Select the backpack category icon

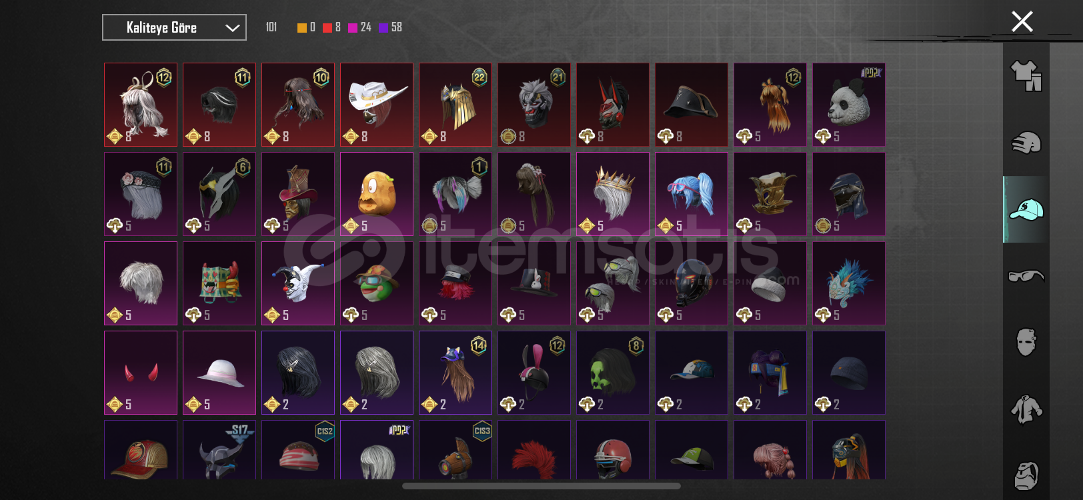1026,475
